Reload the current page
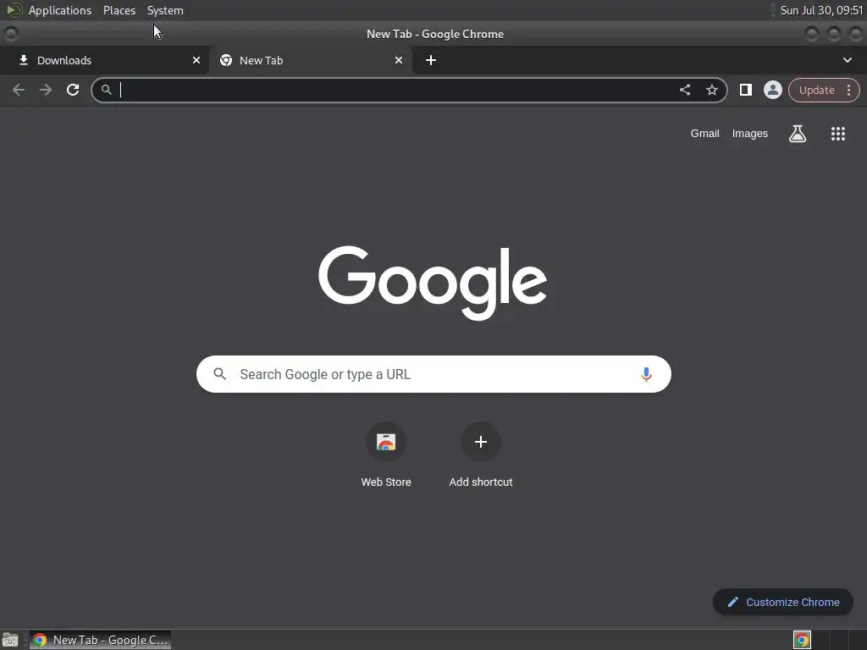The width and height of the screenshot is (867, 650). pyautogui.click(x=73, y=90)
